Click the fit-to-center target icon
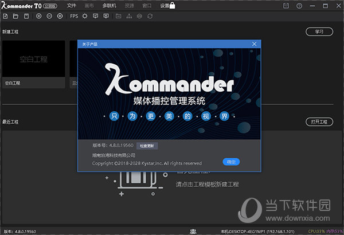The height and width of the screenshot is (235, 344). click(60, 16)
